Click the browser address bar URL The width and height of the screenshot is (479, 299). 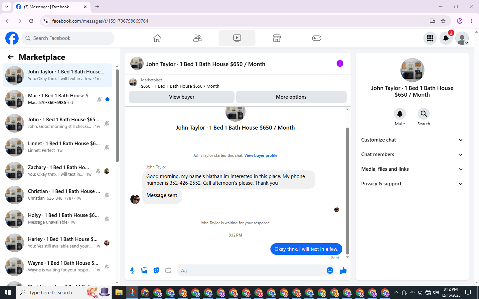[100, 21]
